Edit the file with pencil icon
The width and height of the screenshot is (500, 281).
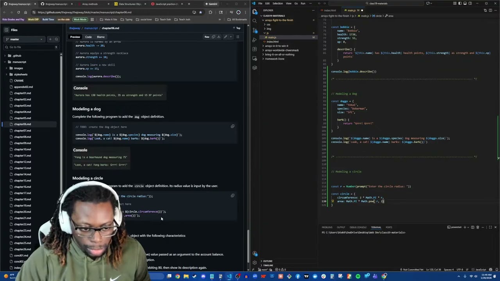pyautogui.click(x=225, y=37)
